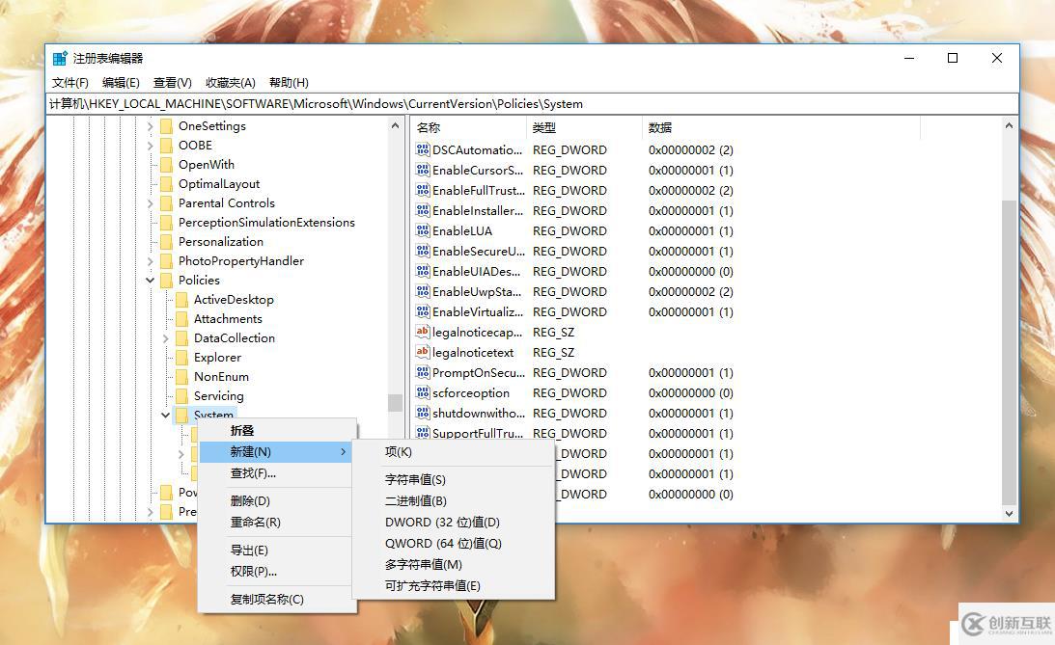Click the OOBE folder icon

pyautogui.click(x=166, y=146)
